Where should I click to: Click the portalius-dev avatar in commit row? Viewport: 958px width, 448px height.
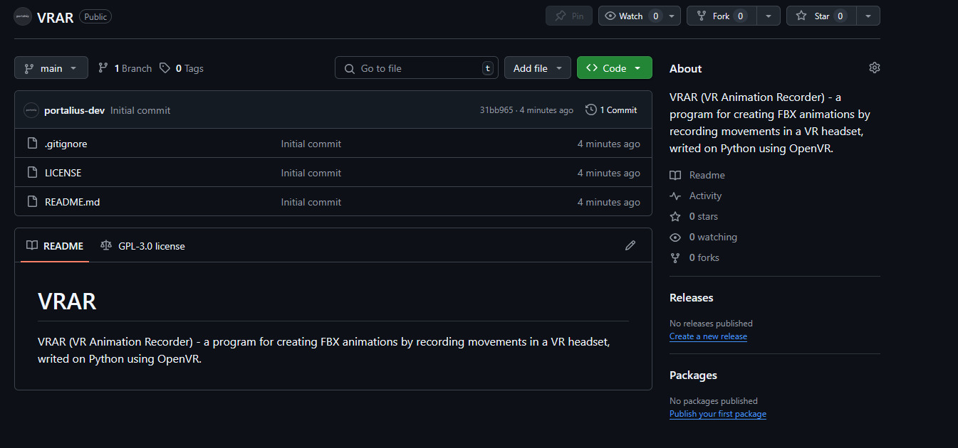coord(31,110)
